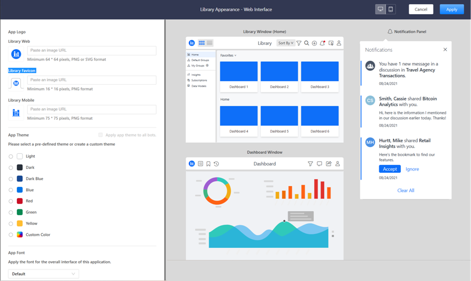Click bookmark icon in Dashboard window toolbar
This screenshot has height=281, width=471.
point(208,164)
